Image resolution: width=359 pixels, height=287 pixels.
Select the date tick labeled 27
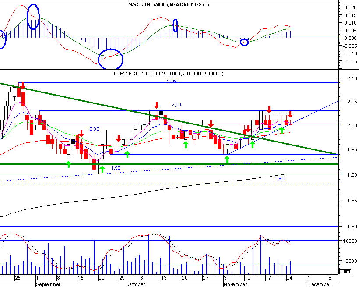click(206, 278)
